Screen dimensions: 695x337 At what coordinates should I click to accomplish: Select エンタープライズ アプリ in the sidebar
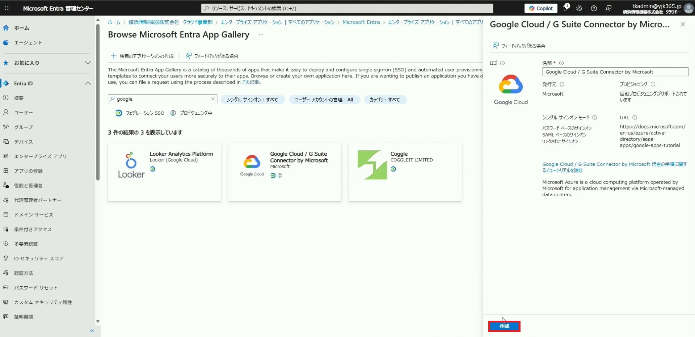pos(40,156)
